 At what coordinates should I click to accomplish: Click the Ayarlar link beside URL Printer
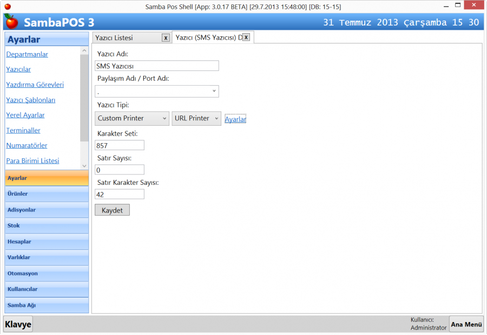tap(235, 119)
